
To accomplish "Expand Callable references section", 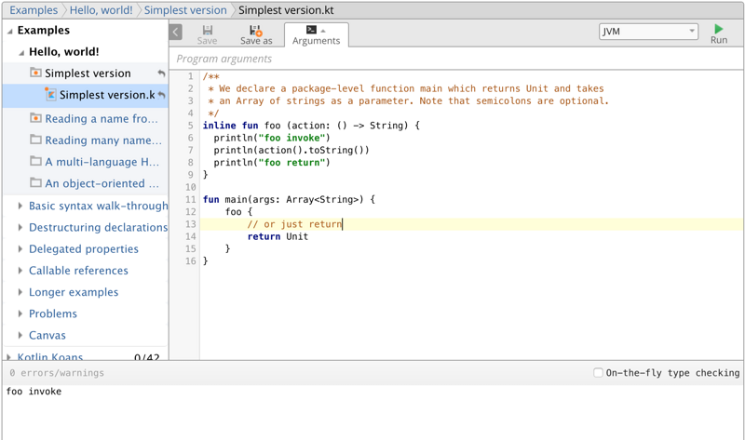I will pyautogui.click(x=20, y=271).
